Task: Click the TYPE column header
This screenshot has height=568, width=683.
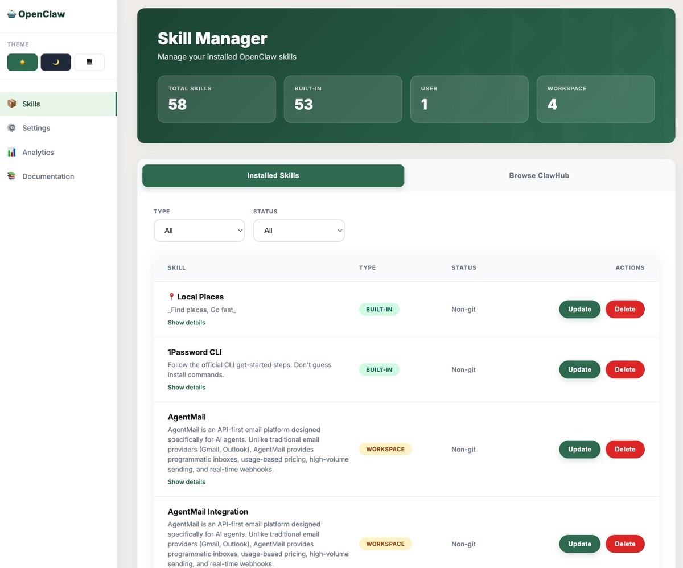Action: [367, 267]
